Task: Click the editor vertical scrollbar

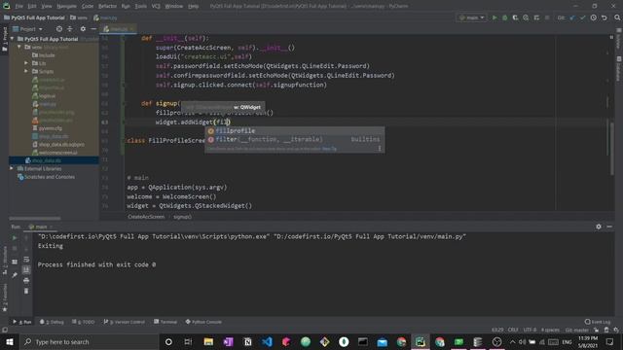Action: 612,149
